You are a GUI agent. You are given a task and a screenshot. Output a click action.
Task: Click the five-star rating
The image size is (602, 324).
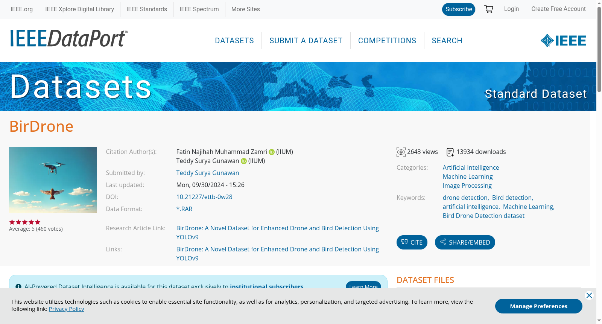[x=25, y=222]
